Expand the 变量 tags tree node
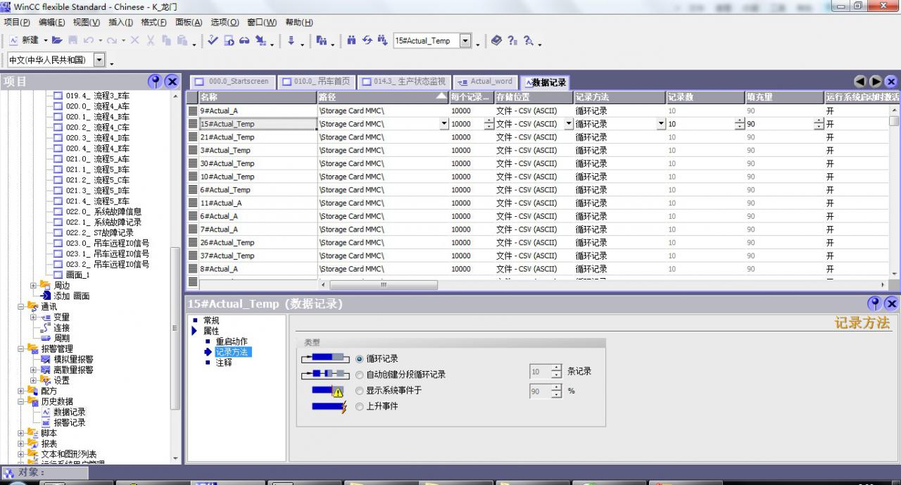Screen dimensions: 901x485 point(33,317)
